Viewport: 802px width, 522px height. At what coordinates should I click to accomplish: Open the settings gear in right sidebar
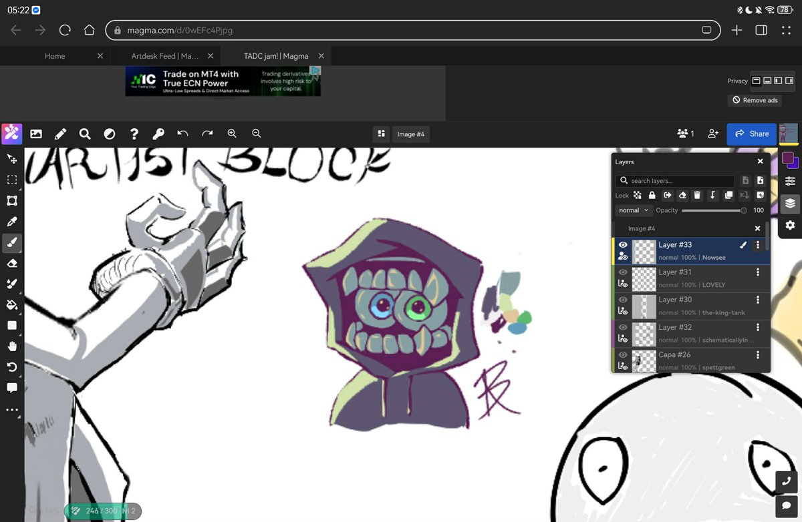(x=790, y=225)
